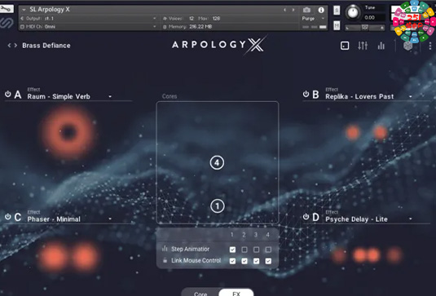Toggle power for effect C
Screen dimensions: 436x296
pyautogui.click(x=8, y=216)
